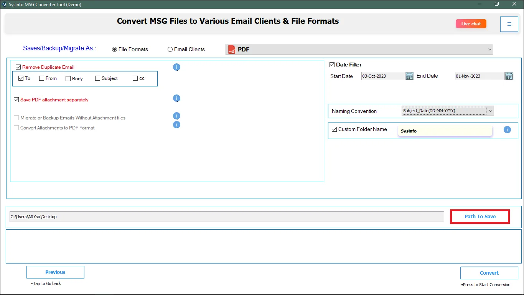Restore down the Sysinfo MSG Converter window
Screen dimensions: 524x295
tap(497, 4)
